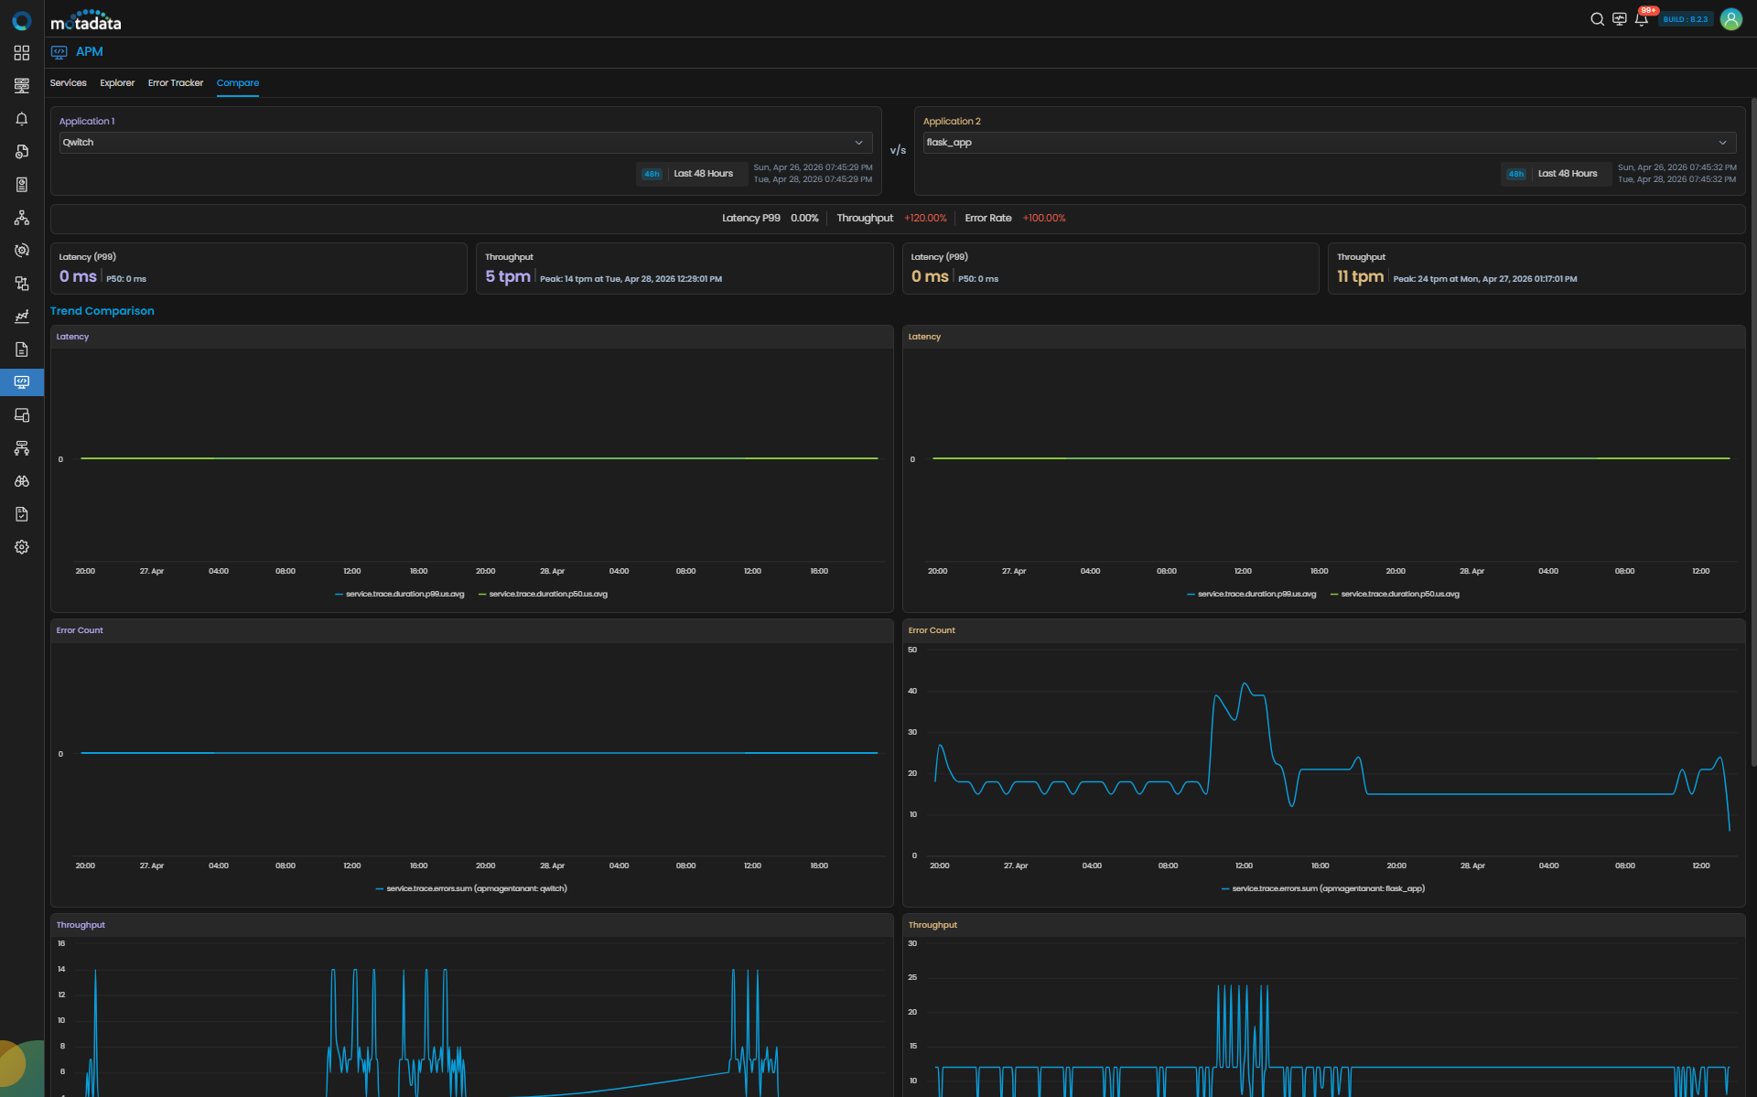
Task: Click the monitor-with-phone device icon in sidebar
Action: (x=22, y=415)
